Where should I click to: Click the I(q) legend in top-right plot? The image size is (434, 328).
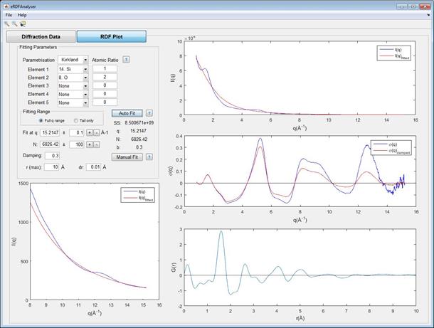click(x=393, y=53)
